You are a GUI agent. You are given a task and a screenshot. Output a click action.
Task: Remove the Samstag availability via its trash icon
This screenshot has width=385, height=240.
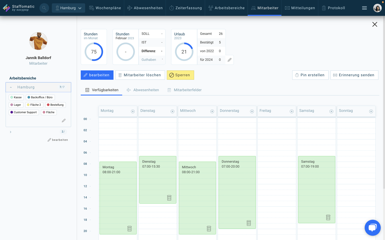[x=328, y=217]
